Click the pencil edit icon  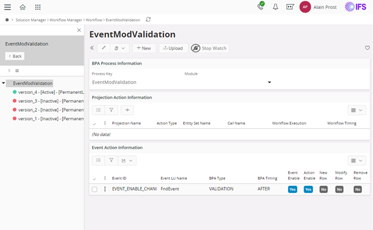[x=104, y=48]
